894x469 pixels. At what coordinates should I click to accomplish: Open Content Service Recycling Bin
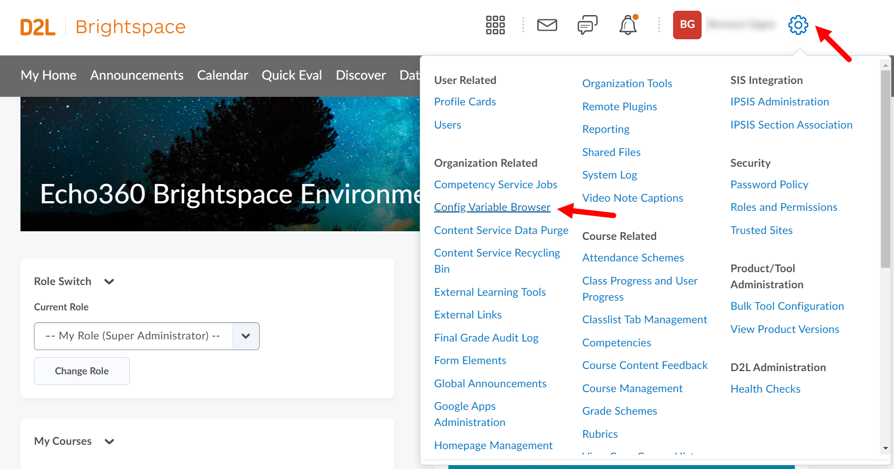pos(497,261)
